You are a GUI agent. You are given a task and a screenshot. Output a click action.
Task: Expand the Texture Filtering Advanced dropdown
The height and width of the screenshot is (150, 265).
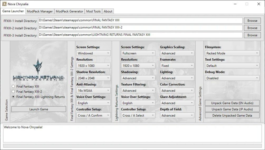(x=138, y=91)
